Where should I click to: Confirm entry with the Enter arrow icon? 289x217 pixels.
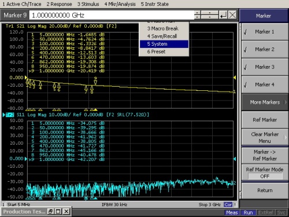(x=223, y=15)
